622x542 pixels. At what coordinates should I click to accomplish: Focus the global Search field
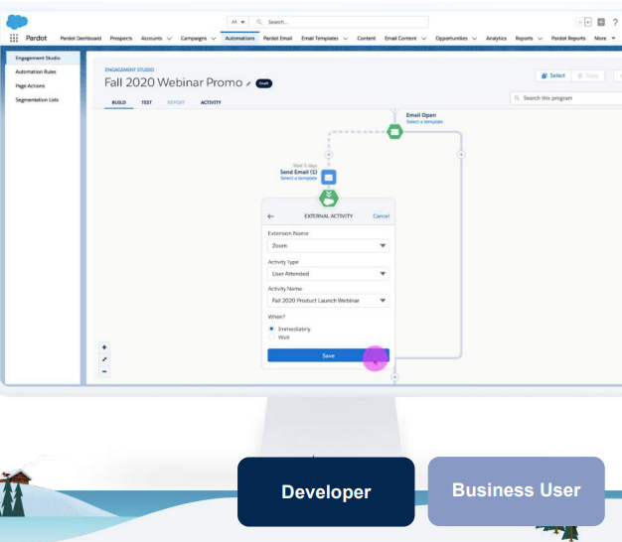[339, 22]
